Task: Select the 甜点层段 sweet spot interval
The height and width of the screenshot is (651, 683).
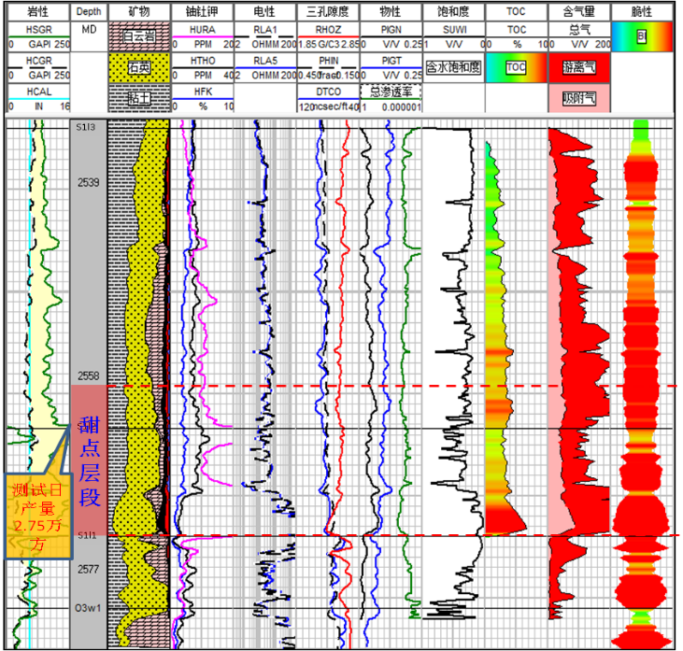Action: coord(89,460)
